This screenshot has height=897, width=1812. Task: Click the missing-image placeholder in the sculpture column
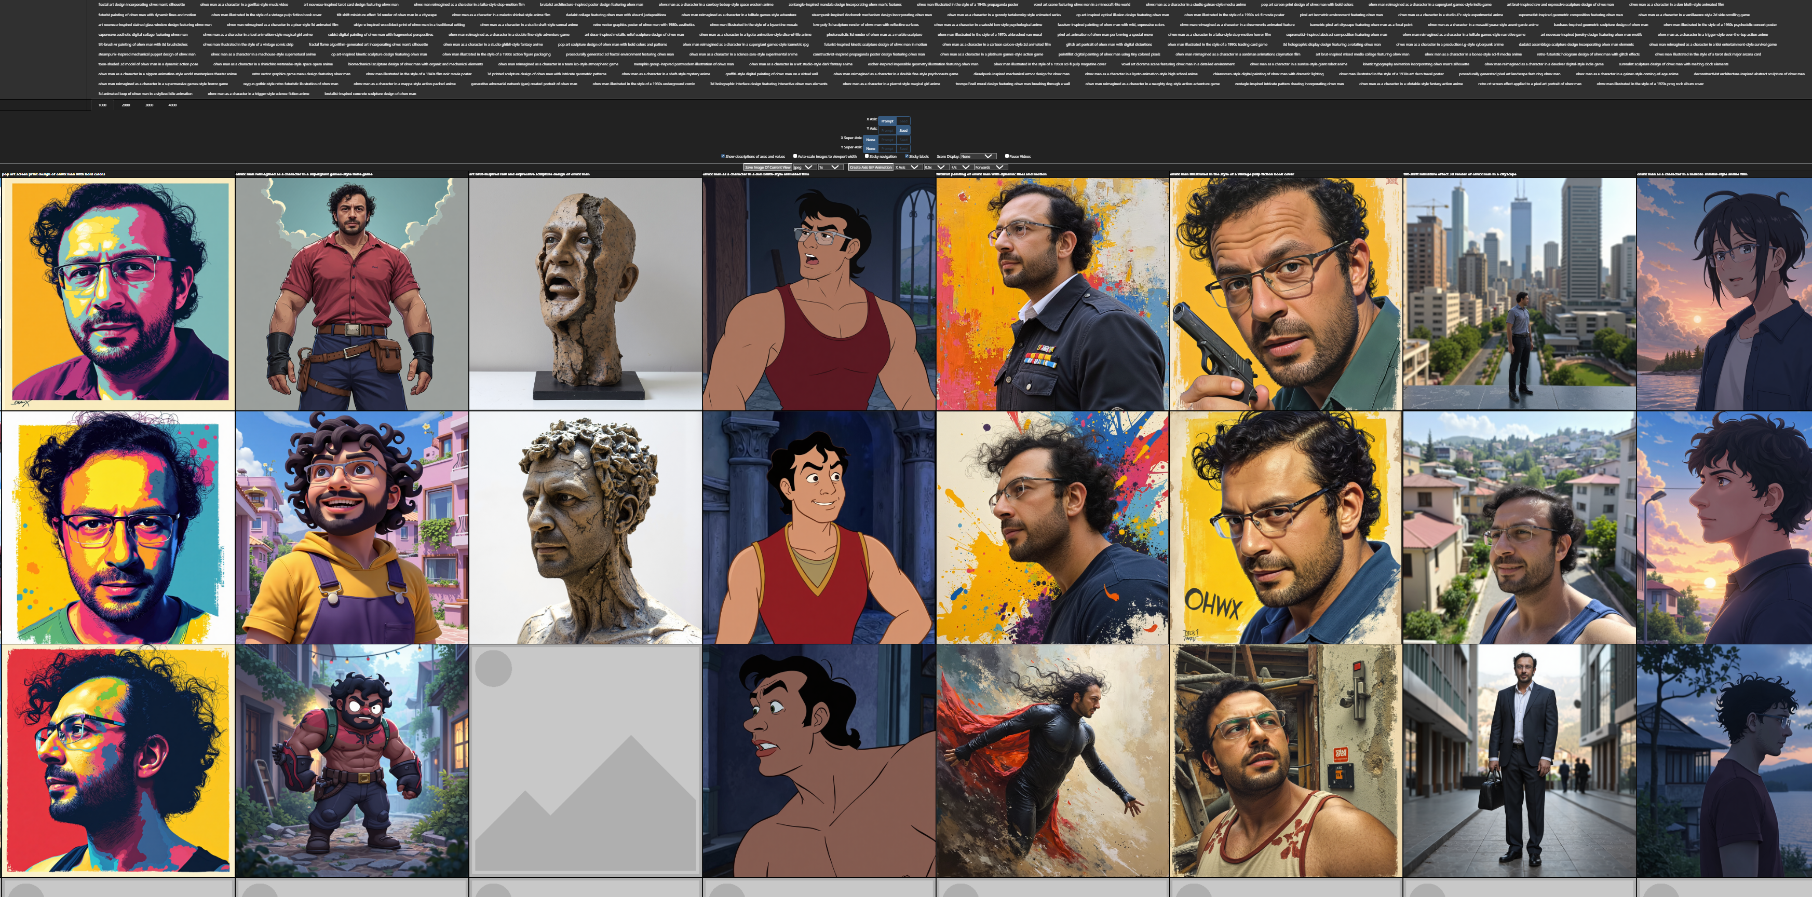point(585,761)
